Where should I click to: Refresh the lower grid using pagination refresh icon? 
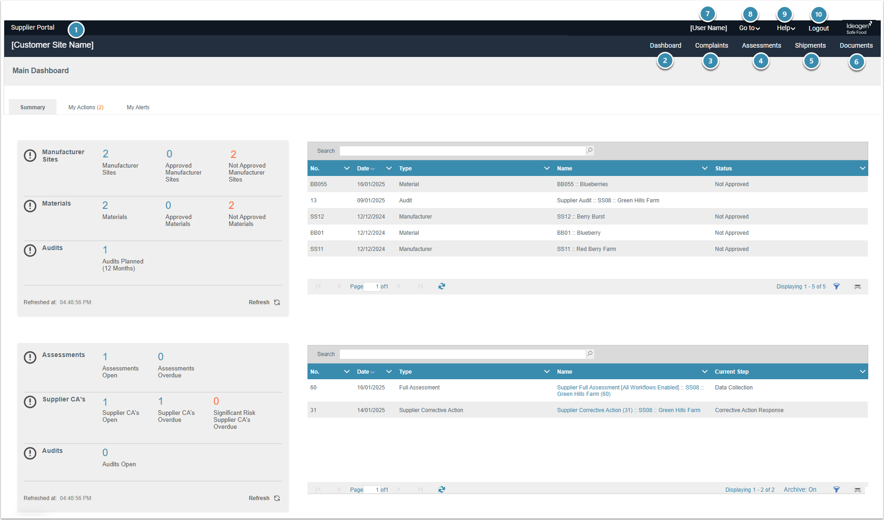(x=441, y=490)
